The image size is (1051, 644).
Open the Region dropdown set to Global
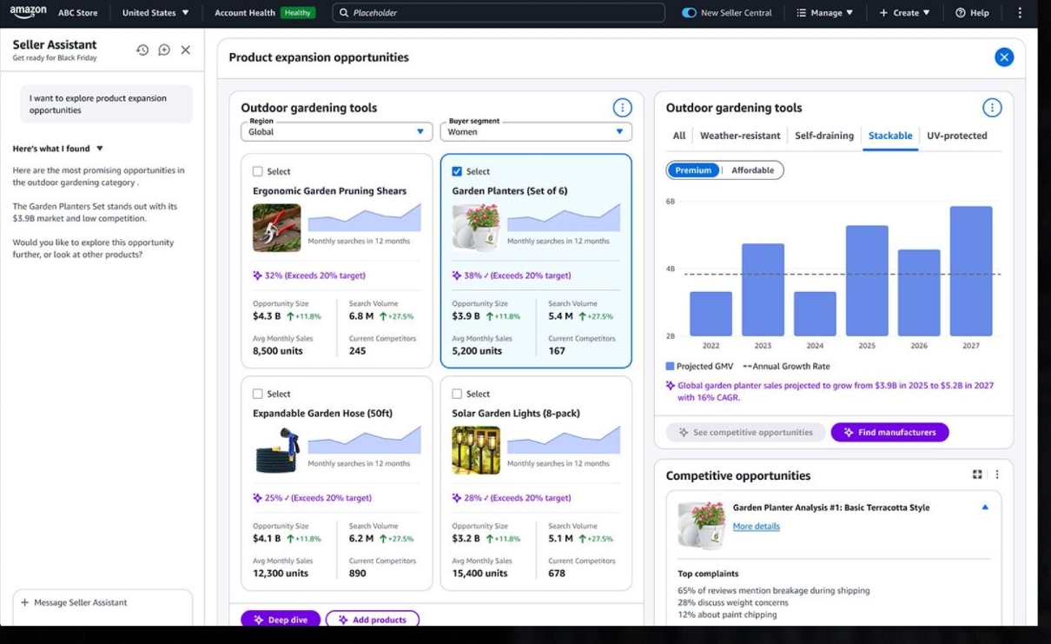pos(336,132)
